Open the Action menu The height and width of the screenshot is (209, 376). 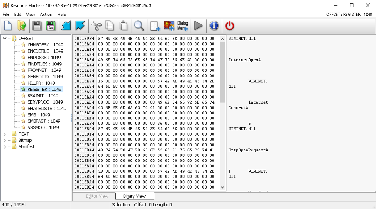pos(46,14)
